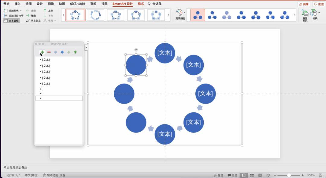Screen dimensions: 326x178
Task: Click the 告诉我 tell me search box
Action: [x=155, y=4]
